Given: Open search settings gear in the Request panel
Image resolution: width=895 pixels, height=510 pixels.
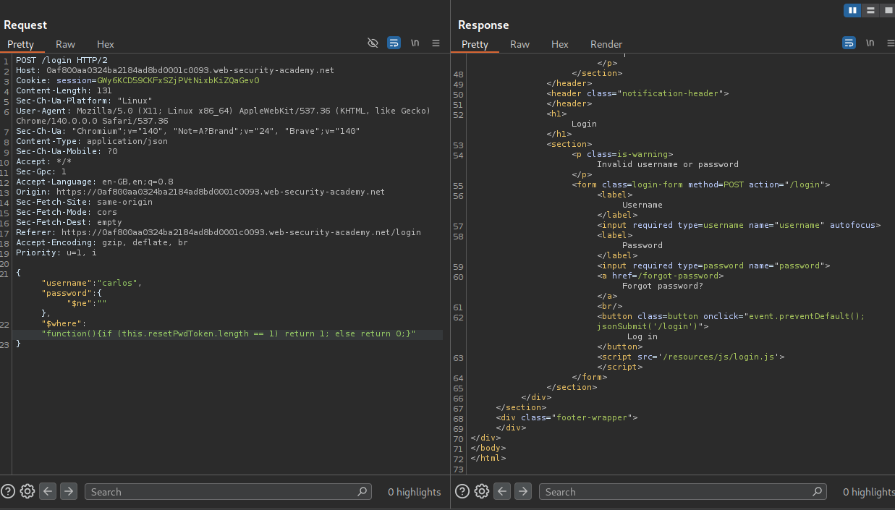Looking at the screenshot, I should (27, 491).
